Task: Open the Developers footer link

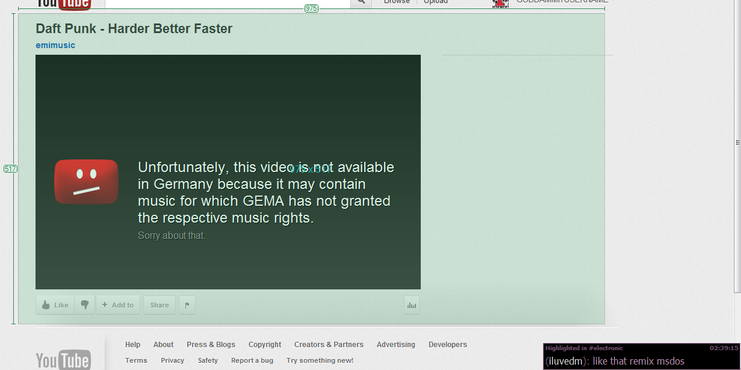Action: [447, 345]
